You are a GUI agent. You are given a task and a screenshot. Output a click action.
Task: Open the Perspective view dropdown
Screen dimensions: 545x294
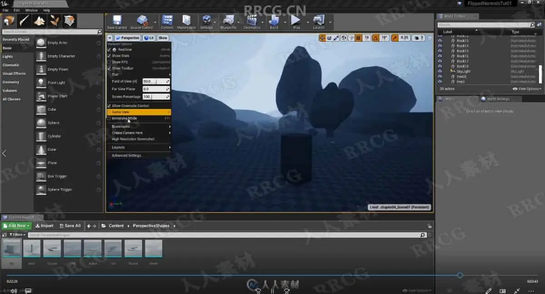(x=128, y=38)
